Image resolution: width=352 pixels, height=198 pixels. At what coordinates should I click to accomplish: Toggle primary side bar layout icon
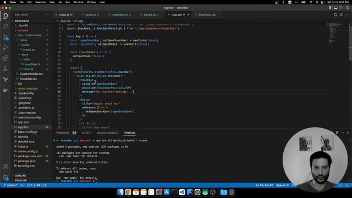point(331,8)
